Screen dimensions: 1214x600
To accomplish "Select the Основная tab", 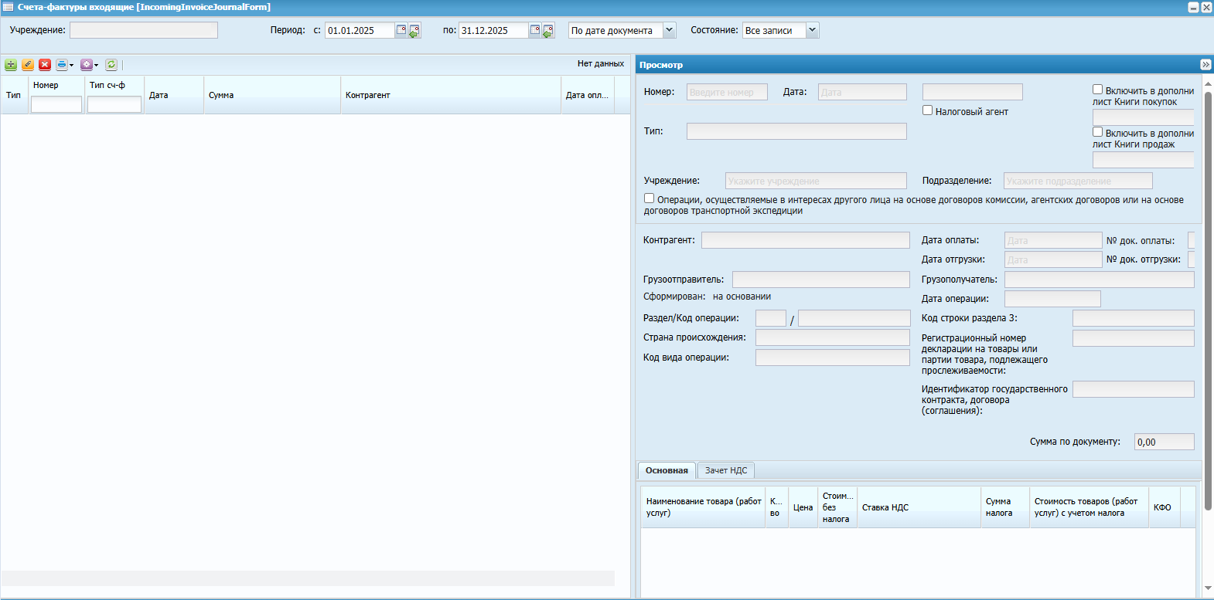I will (667, 470).
